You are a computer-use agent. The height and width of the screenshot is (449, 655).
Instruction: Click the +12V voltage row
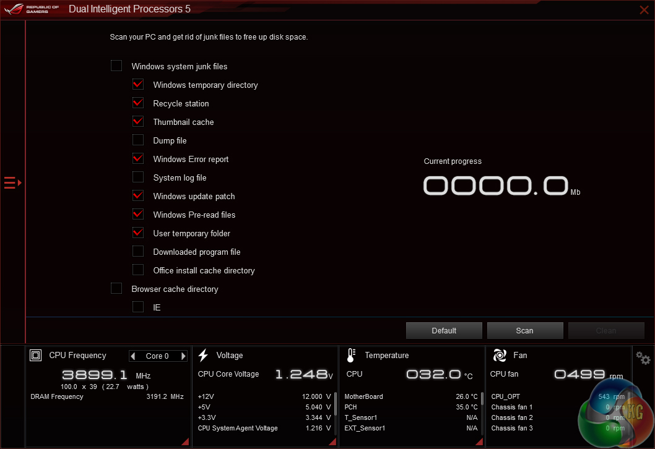tap(264, 396)
